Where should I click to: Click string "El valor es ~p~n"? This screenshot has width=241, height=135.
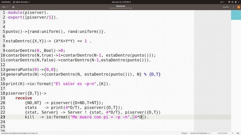tap(75, 84)
